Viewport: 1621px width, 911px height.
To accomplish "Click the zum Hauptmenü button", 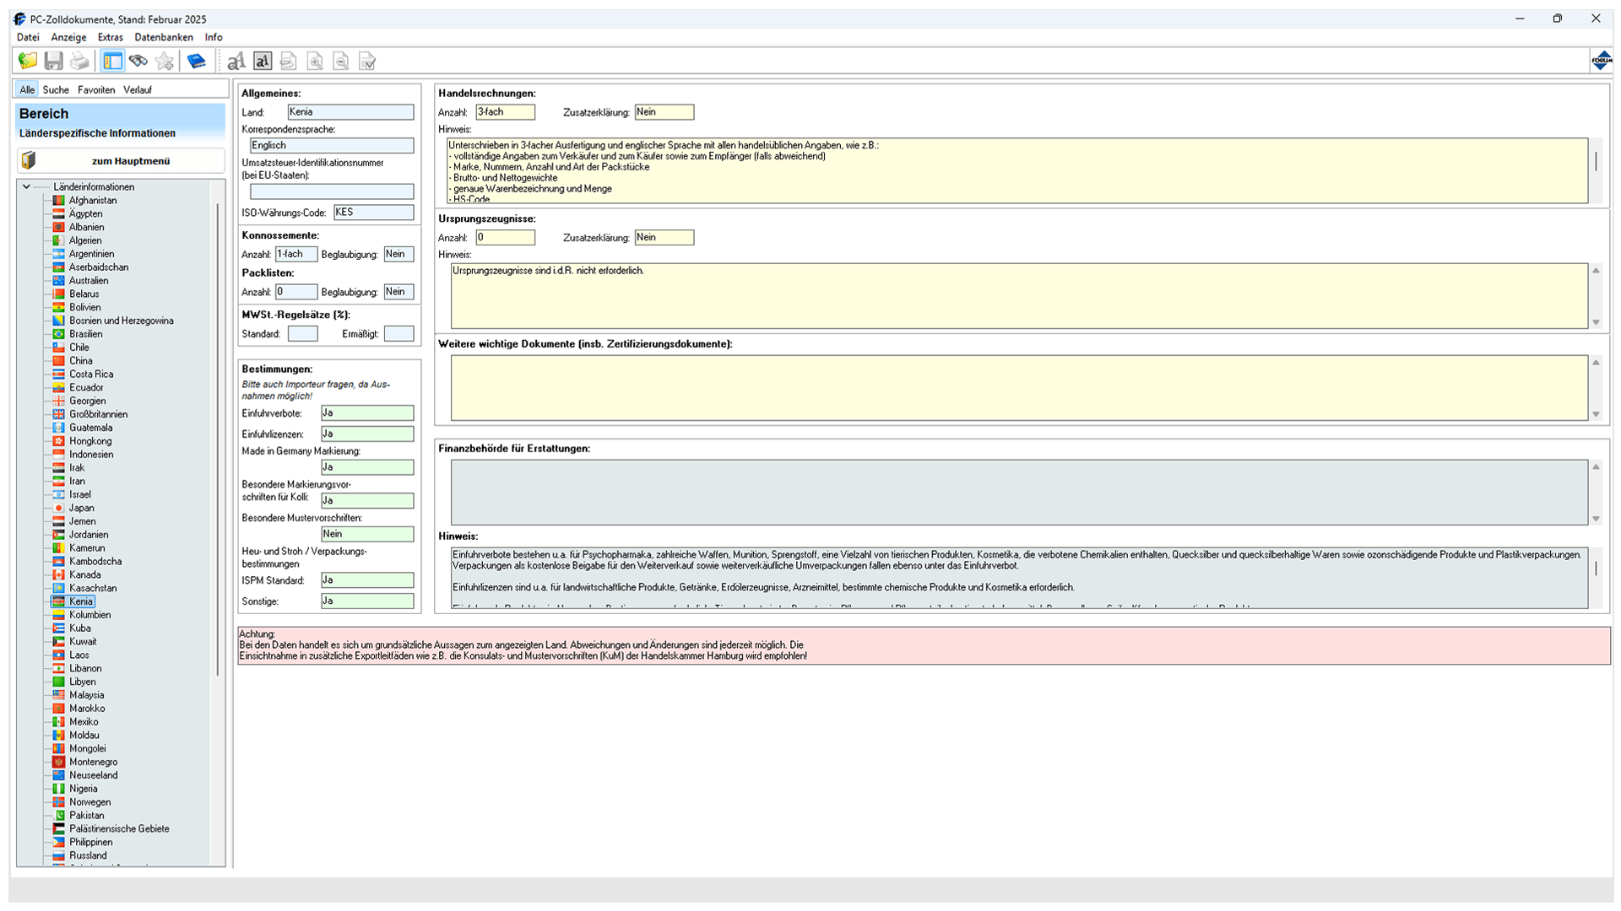I will 121,160.
